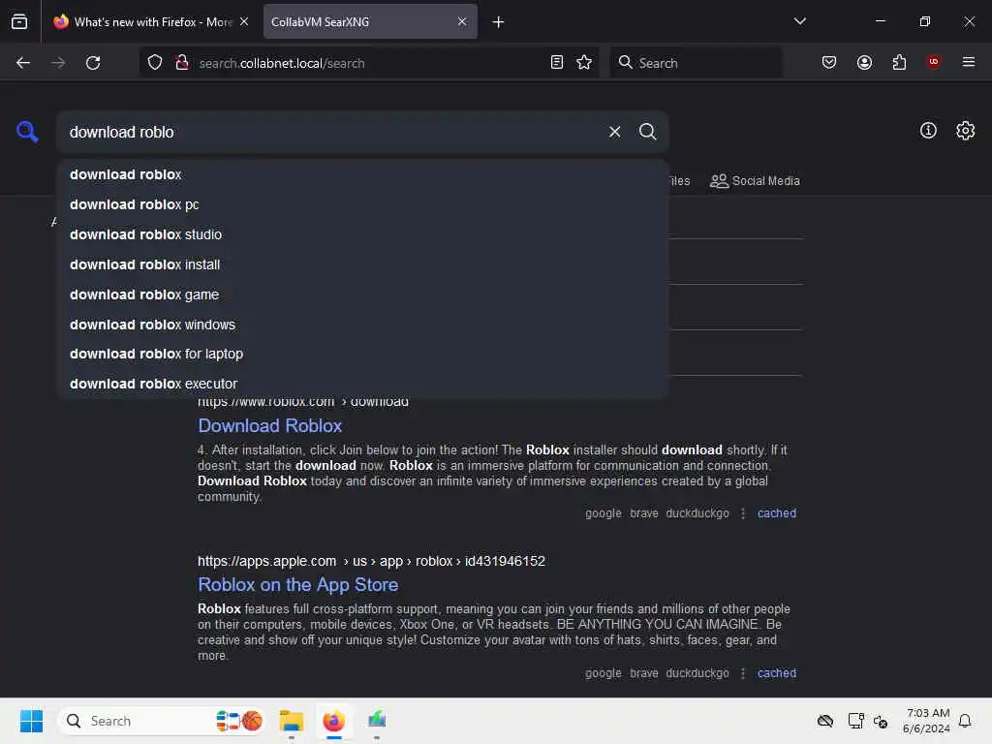Open the extensions puzzle icon
Image resolution: width=992 pixels, height=744 pixels.
tap(899, 62)
